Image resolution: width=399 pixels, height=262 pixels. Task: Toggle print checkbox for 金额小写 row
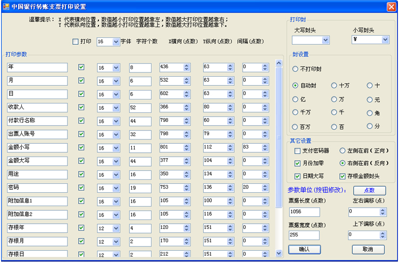pos(81,148)
